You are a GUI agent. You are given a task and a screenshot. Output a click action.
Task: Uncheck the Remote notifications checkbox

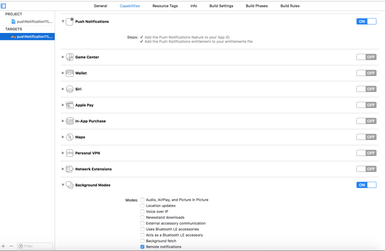tap(142, 246)
